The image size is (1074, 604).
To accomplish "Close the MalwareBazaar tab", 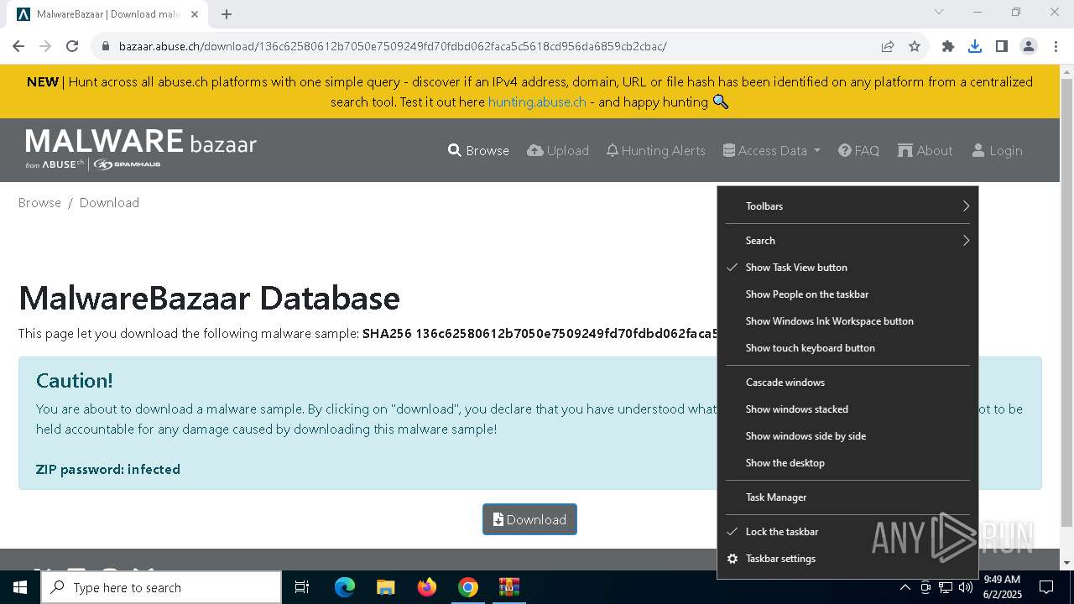I will point(195,14).
